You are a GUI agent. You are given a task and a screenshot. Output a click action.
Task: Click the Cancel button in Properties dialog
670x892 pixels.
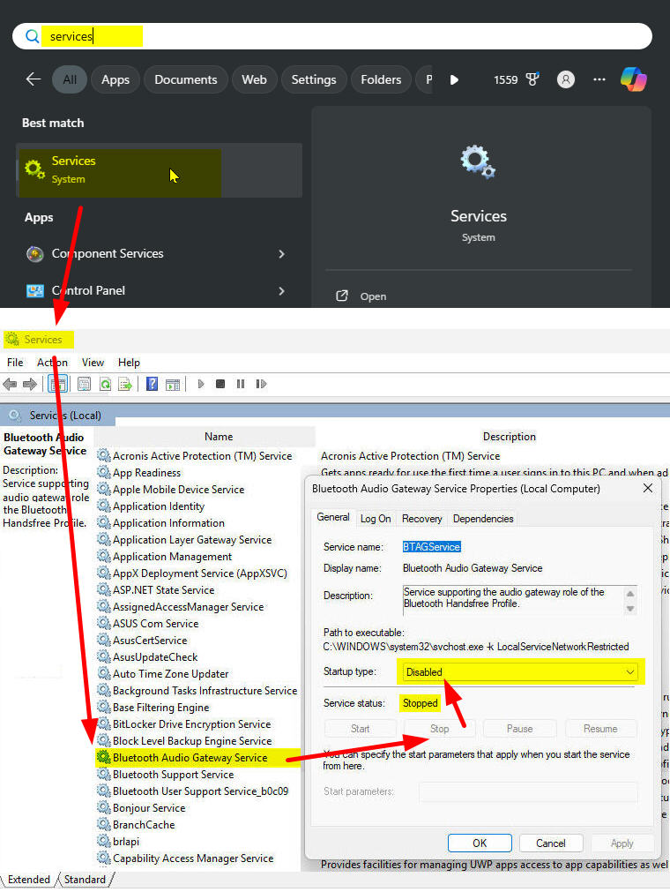pos(550,843)
